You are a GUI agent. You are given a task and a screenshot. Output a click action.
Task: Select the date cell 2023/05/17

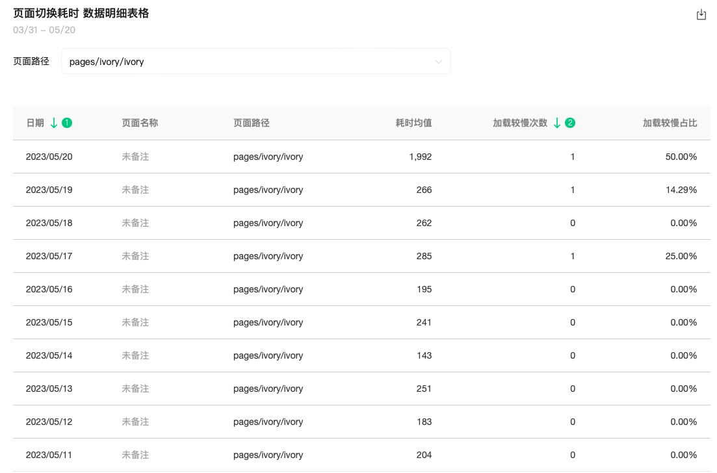pos(49,257)
